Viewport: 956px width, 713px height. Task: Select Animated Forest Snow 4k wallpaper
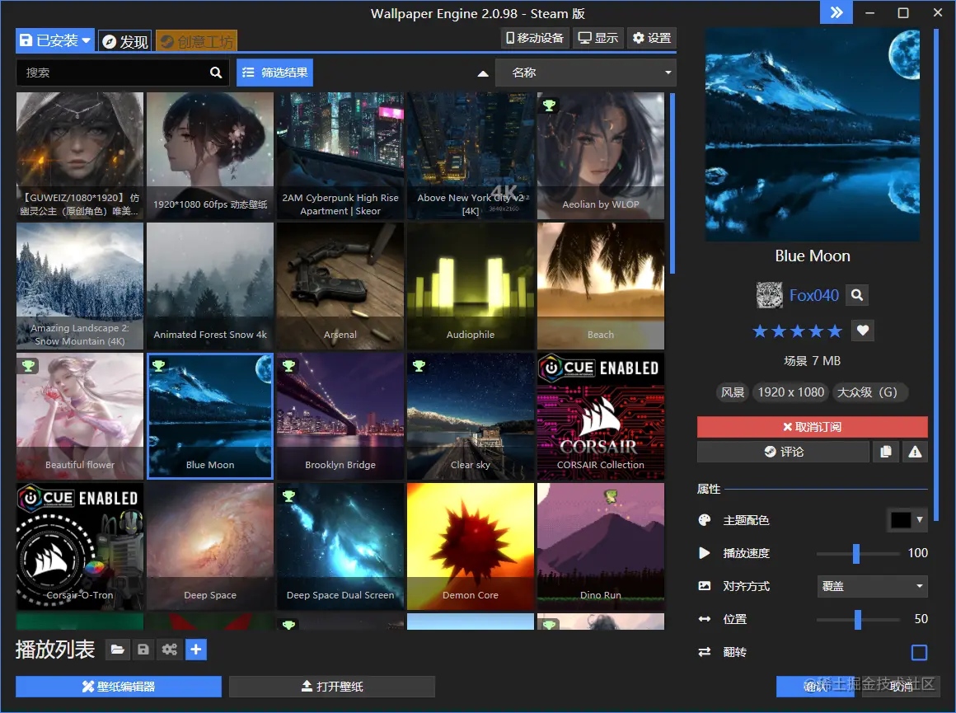click(209, 286)
